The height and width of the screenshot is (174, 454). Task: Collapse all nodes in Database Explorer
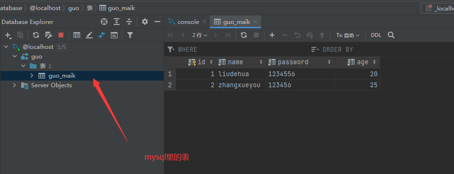click(x=129, y=22)
